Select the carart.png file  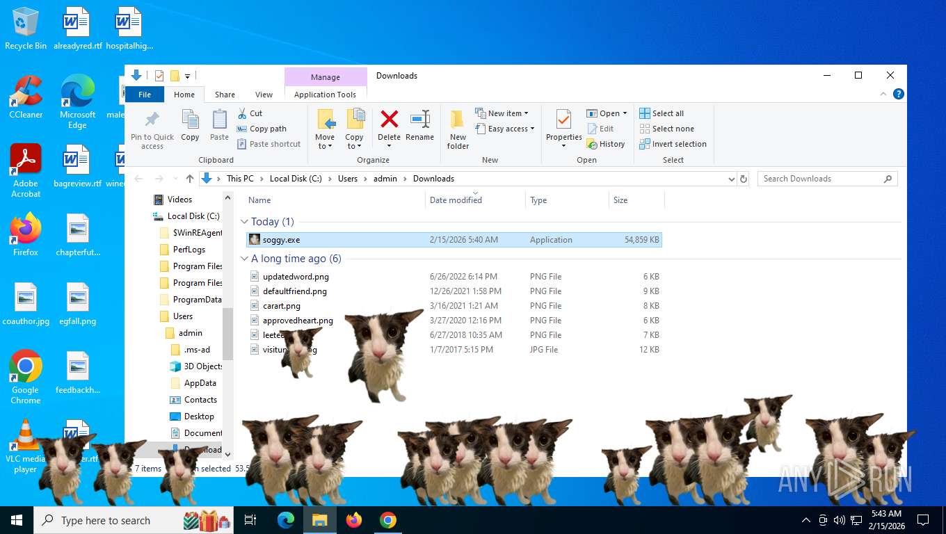point(454,306)
